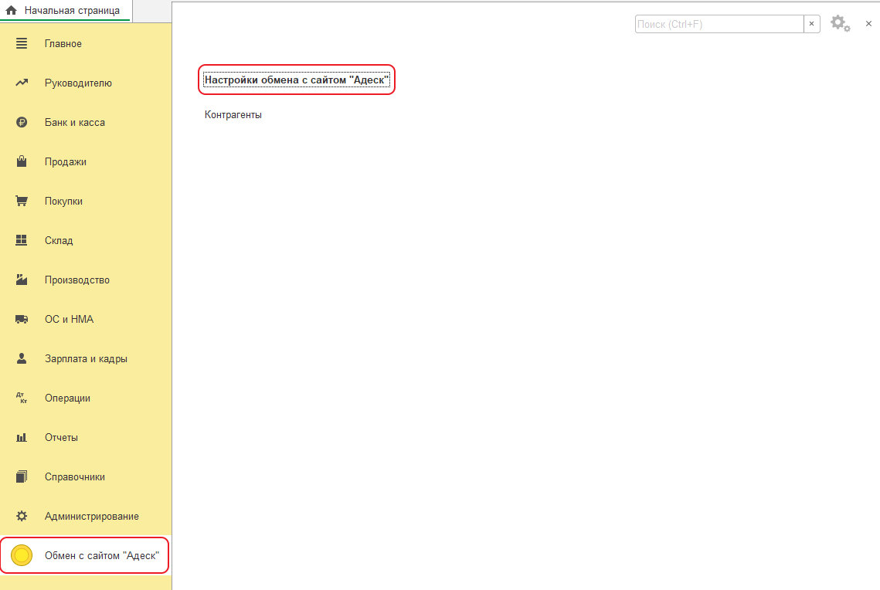Select the Справочники section
880x590 pixels.
coord(75,476)
